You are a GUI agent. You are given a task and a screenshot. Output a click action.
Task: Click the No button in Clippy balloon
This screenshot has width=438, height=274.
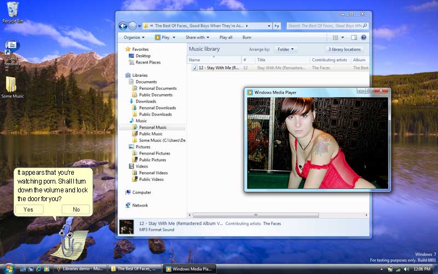coord(76,209)
